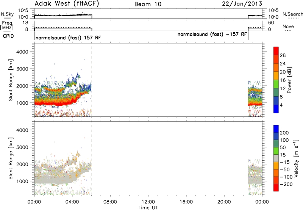Click the "08:00" time tick label
The height and width of the screenshot is (210, 303).
tap(110, 202)
